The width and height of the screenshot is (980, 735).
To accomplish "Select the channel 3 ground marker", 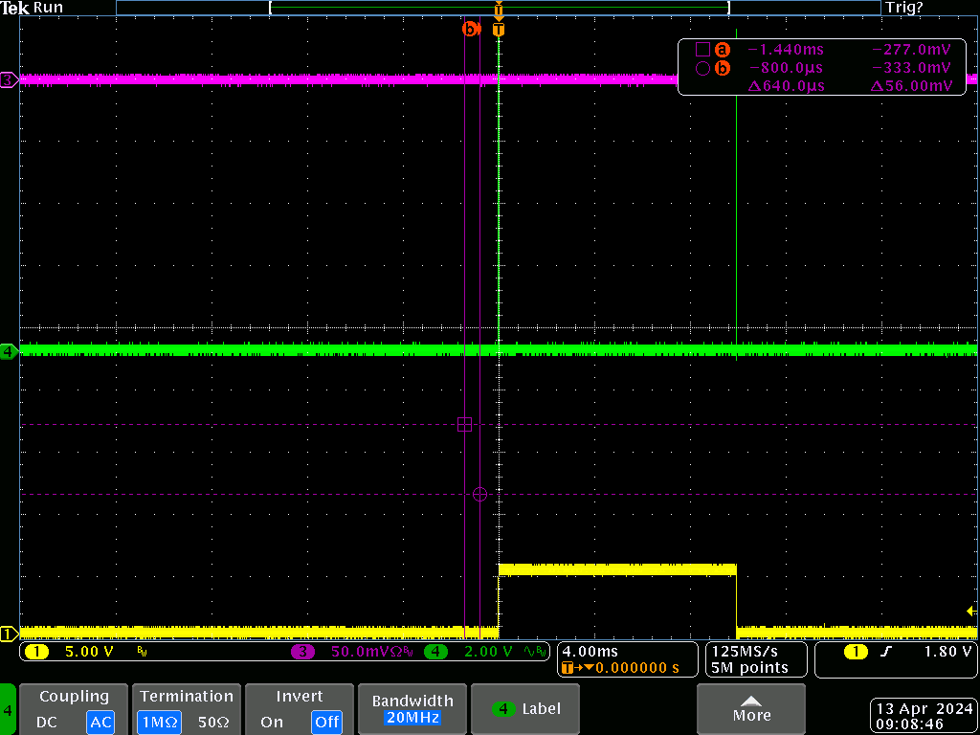I will pos(9,80).
